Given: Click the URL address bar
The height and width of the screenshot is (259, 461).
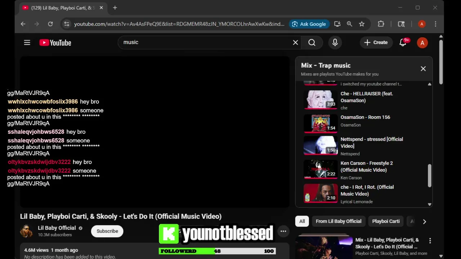Looking at the screenshot, I should (x=179, y=24).
